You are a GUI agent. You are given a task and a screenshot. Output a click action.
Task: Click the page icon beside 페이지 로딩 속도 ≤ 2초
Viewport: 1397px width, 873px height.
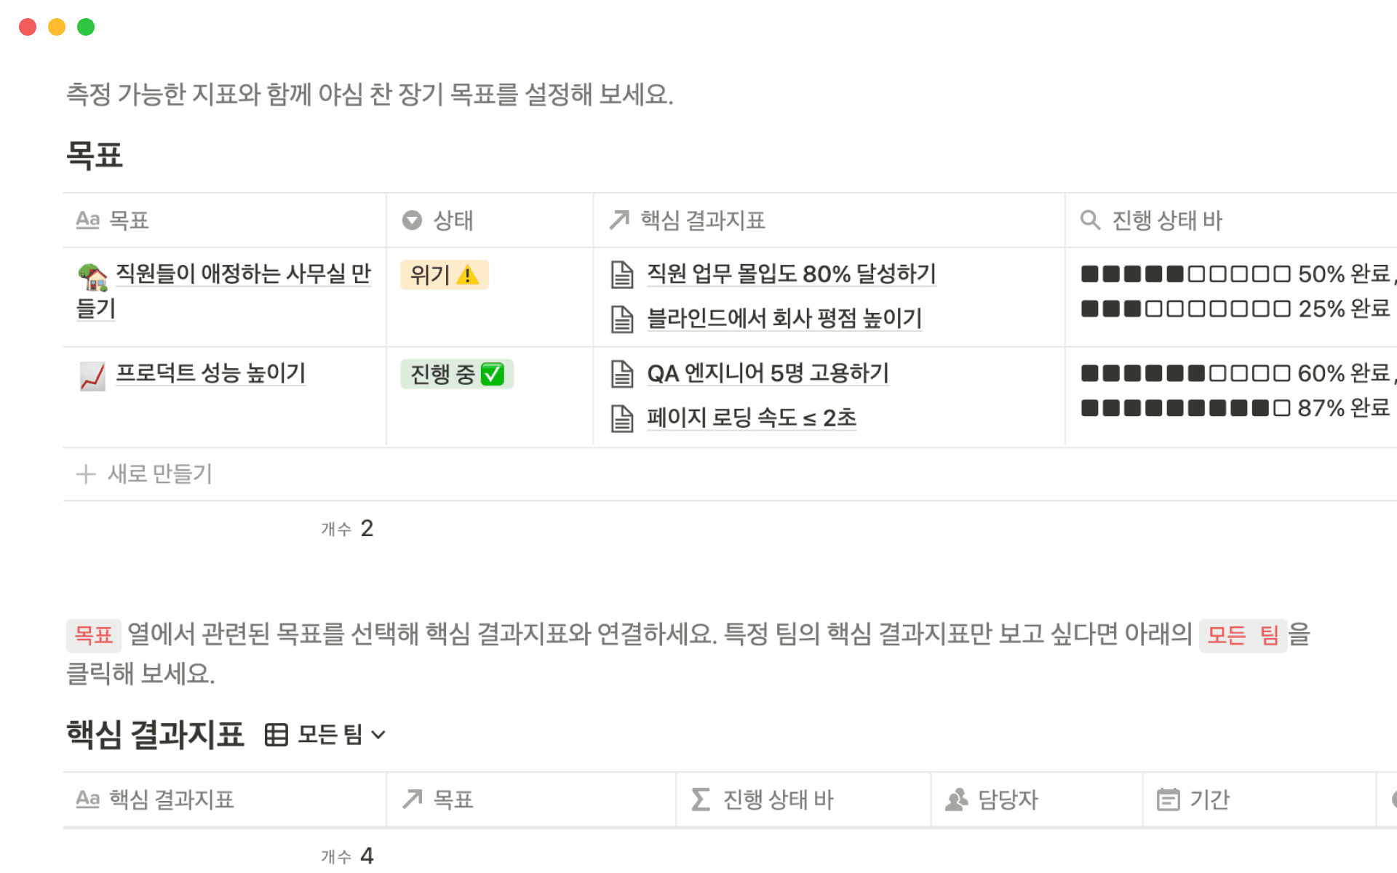click(622, 418)
